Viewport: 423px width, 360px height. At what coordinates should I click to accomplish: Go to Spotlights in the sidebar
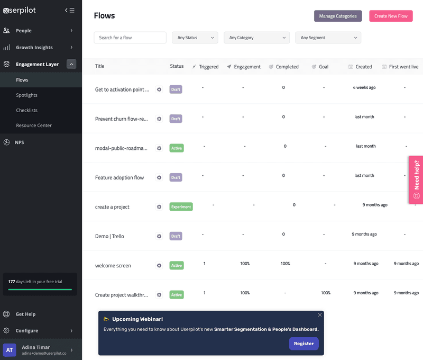coord(26,95)
